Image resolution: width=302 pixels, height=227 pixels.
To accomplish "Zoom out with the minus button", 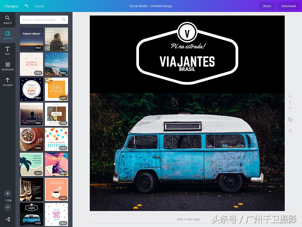I will tap(8, 207).
